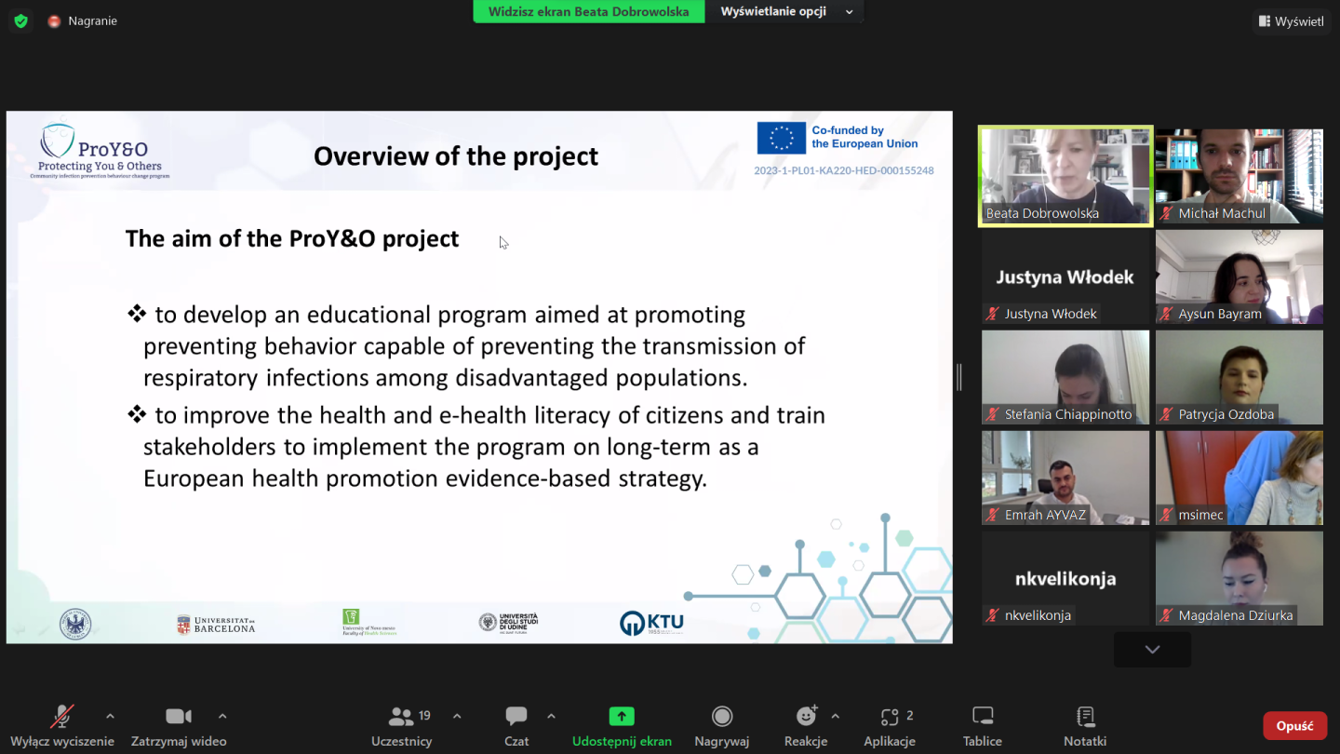
Task: Toggle camera with Zatrzymaj wideo
Action: [179, 726]
